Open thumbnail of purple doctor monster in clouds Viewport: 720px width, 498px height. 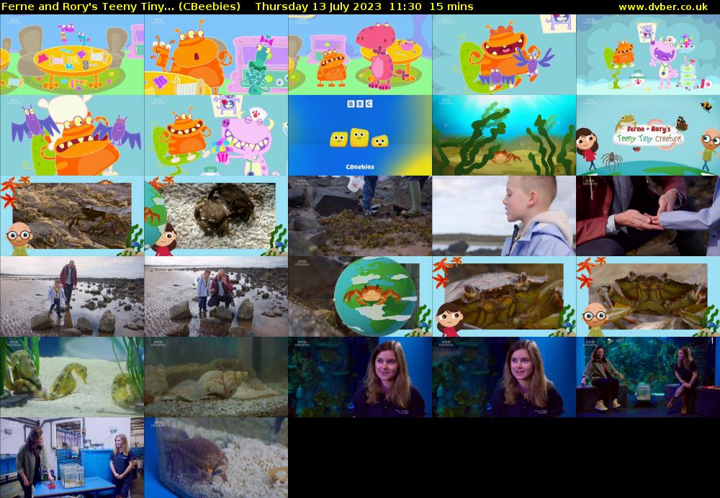pos(648,55)
